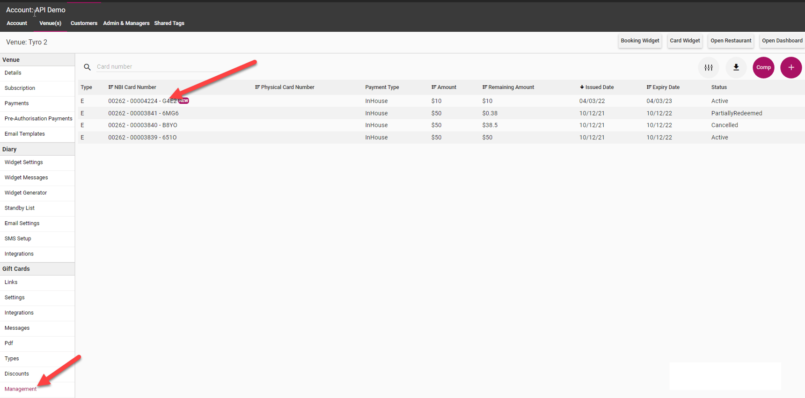Open gift card 00262 - 00004224 - G4E2
This screenshot has width=805, height=398.
coord(142,101)
